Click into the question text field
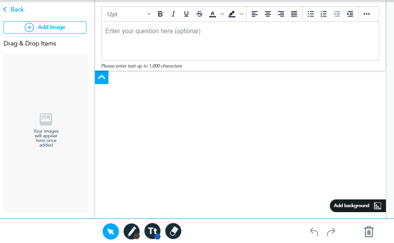Screen dimensions: 394x243 [240, 41]
